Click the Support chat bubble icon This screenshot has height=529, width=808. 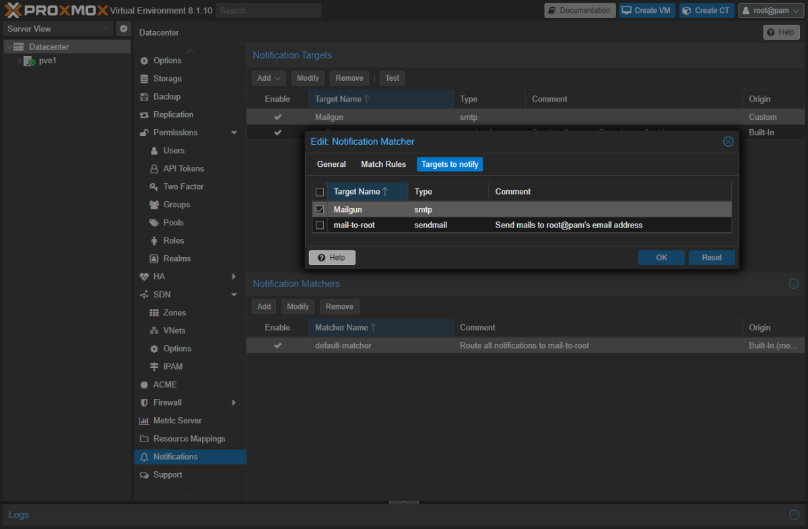pyautogui.click(x=144, y=475)
